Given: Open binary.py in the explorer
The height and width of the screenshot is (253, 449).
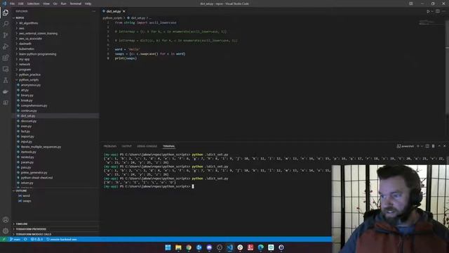Looking at the screenshot, I should [27, 96].
